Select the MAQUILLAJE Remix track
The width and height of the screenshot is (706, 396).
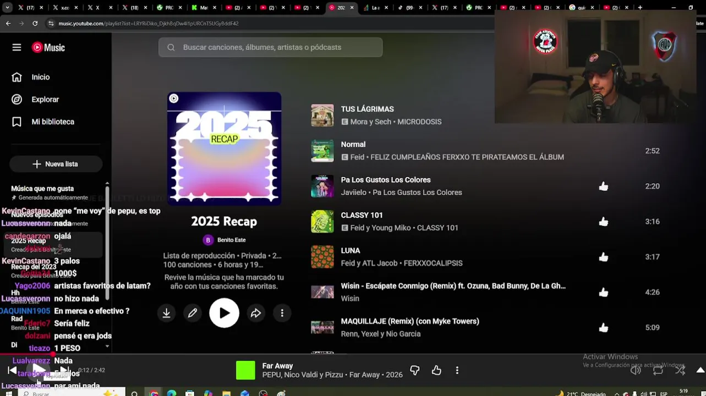(410, 321)
